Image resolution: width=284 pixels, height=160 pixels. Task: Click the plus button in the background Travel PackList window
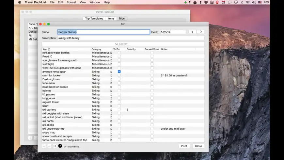click(x=30, y=138)
